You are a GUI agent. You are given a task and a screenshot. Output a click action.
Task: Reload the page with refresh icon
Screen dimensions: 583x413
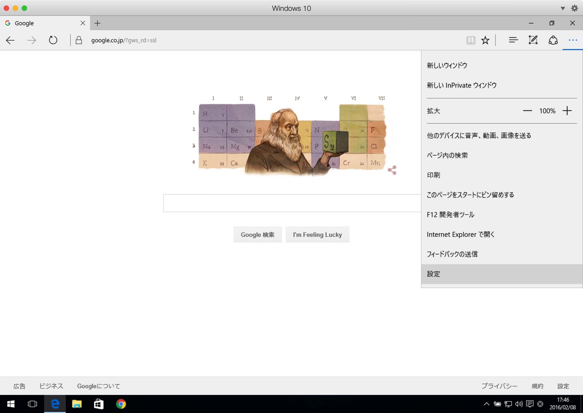coord(53,40)
